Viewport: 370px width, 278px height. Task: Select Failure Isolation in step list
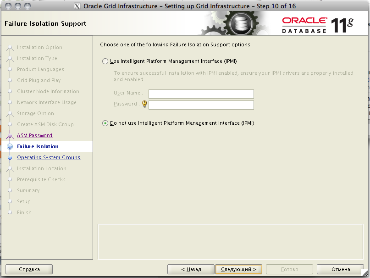(38, 146)
